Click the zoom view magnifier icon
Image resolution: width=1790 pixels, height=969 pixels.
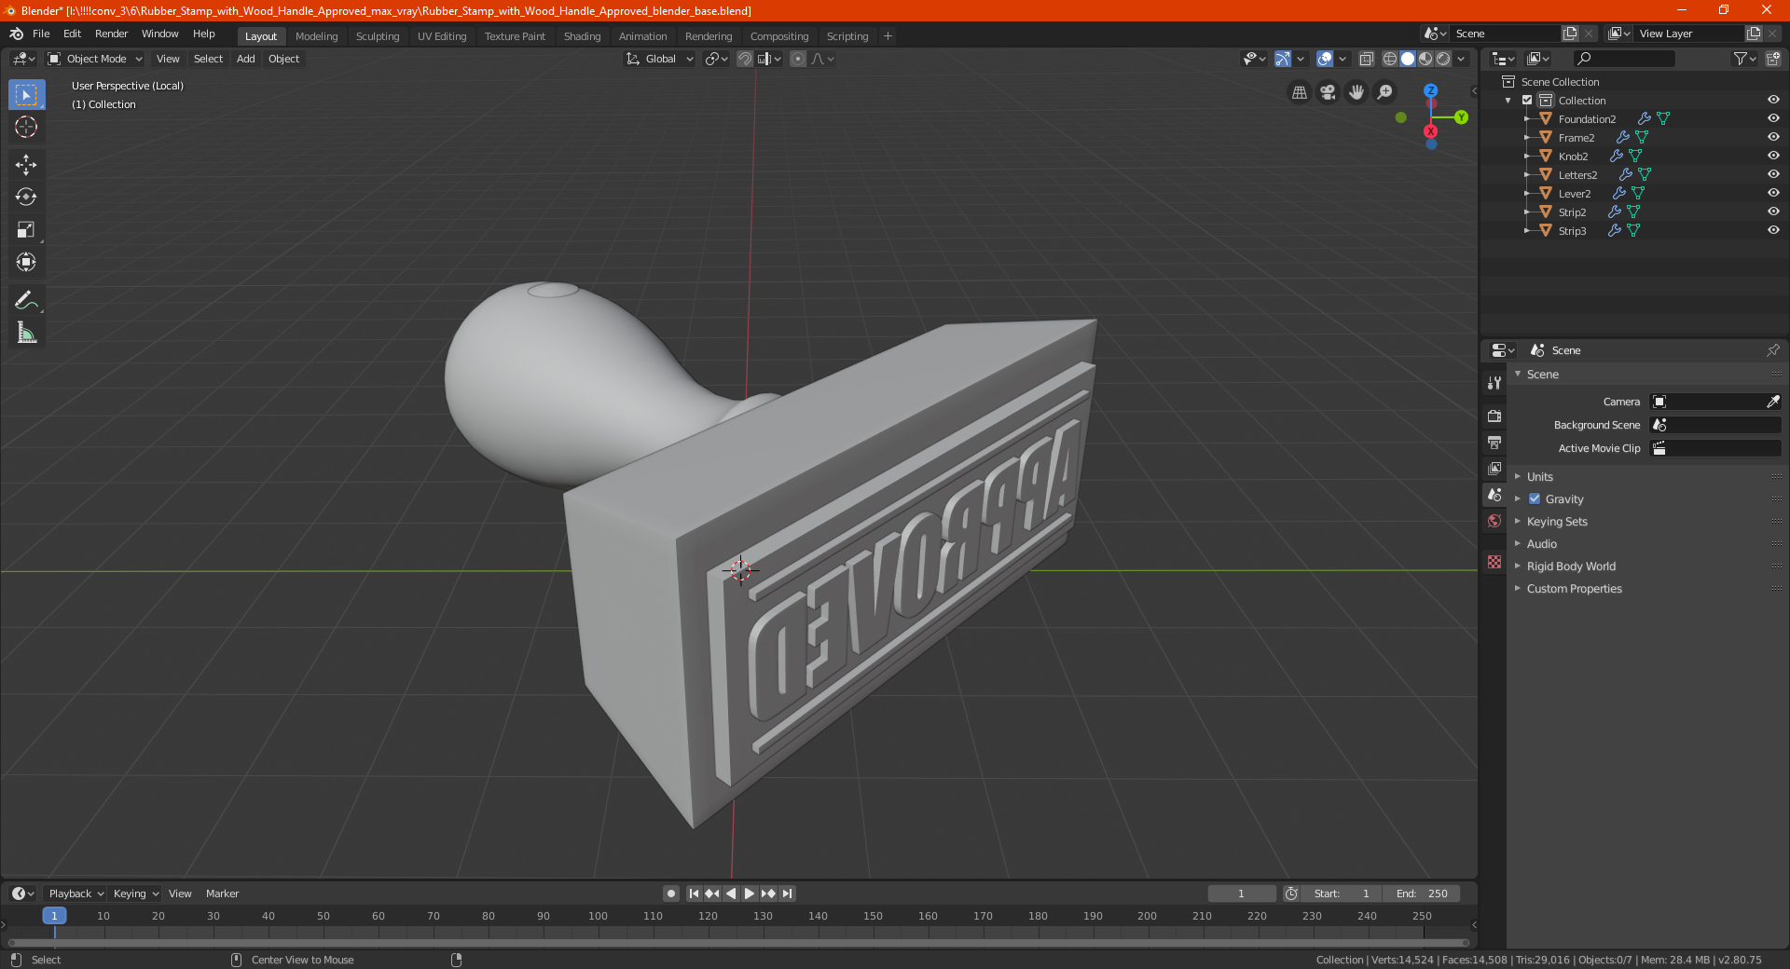[x=1385, y=92]
